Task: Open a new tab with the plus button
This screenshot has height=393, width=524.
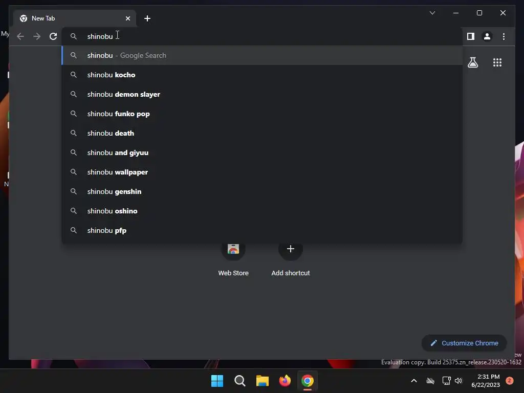Action: coord(147,18)
